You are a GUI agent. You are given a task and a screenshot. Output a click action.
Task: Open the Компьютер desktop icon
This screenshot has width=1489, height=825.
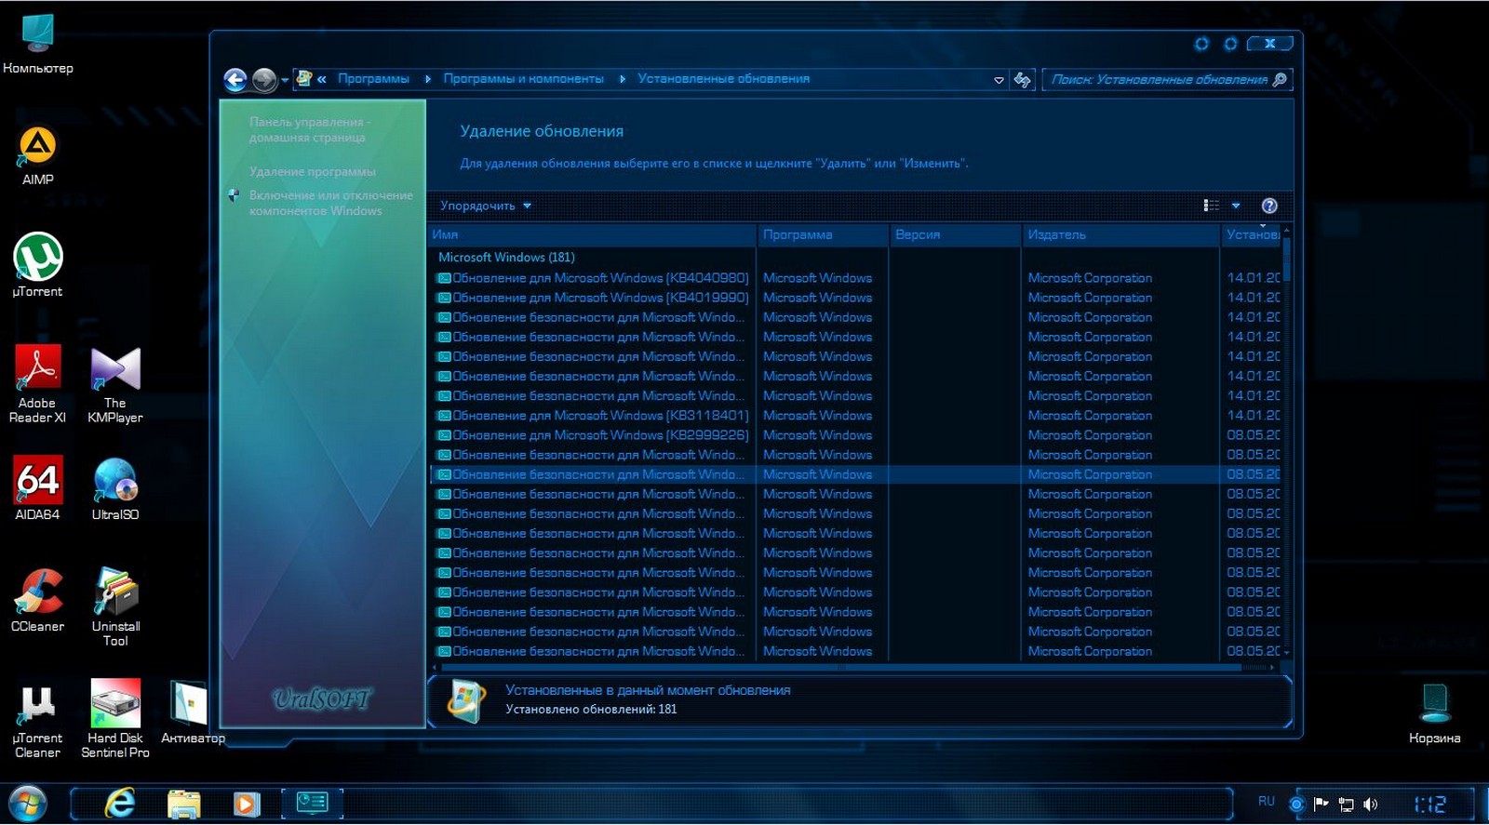37,43
